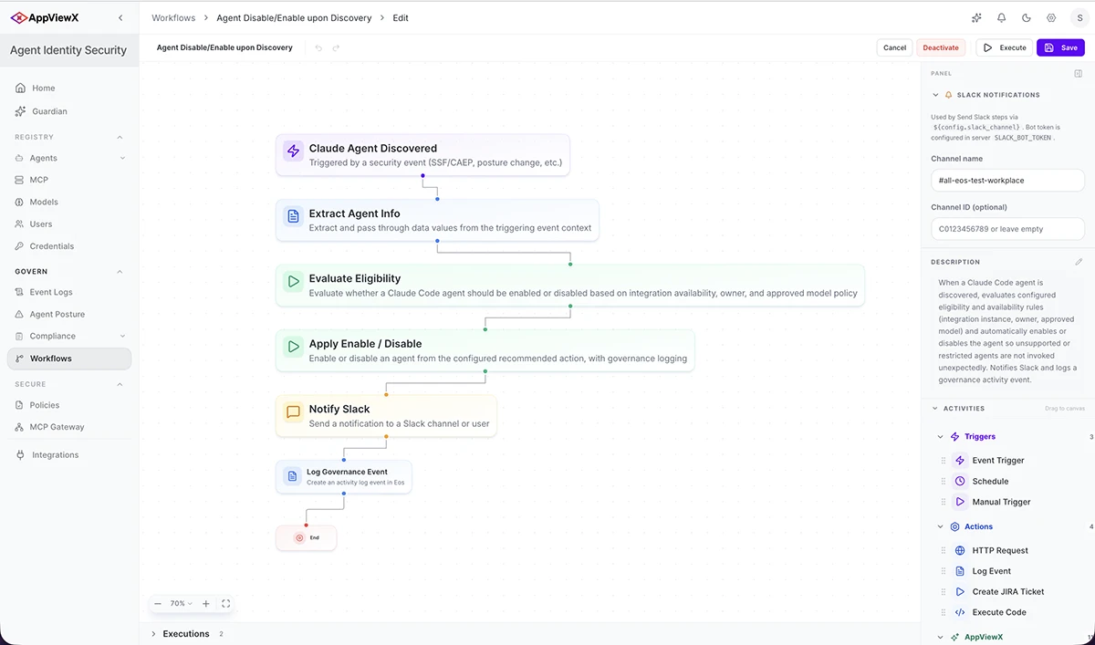Image resolution: width=1095 pixels, height=645 pixels.
Task: Click the chat icon on Notify Slack node
Action: (x=293, y=412)
